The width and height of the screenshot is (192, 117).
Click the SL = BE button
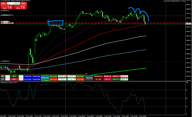point(98,79)
